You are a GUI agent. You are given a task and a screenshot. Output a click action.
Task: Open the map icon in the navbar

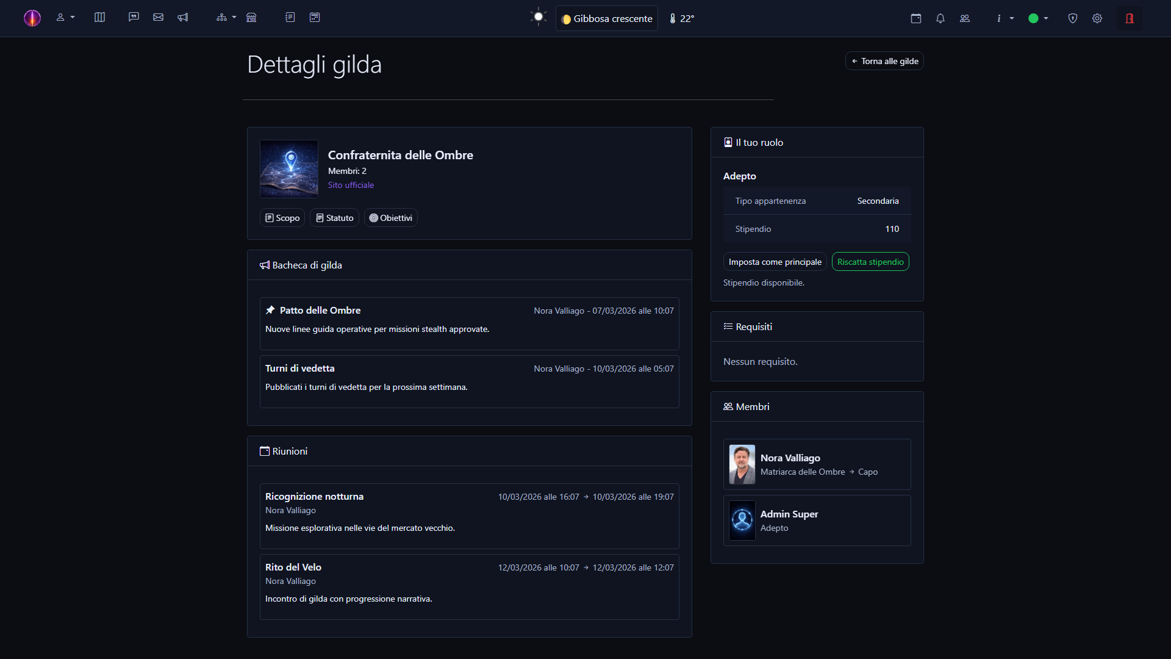100,18
